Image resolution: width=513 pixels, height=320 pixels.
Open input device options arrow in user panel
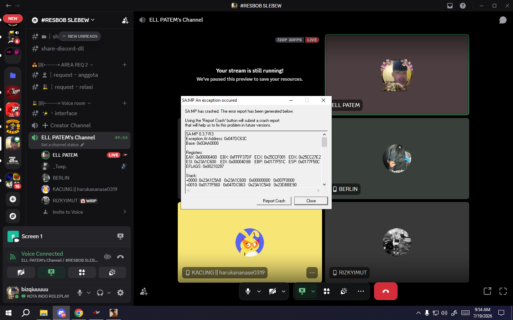click(x=89, y=293)
